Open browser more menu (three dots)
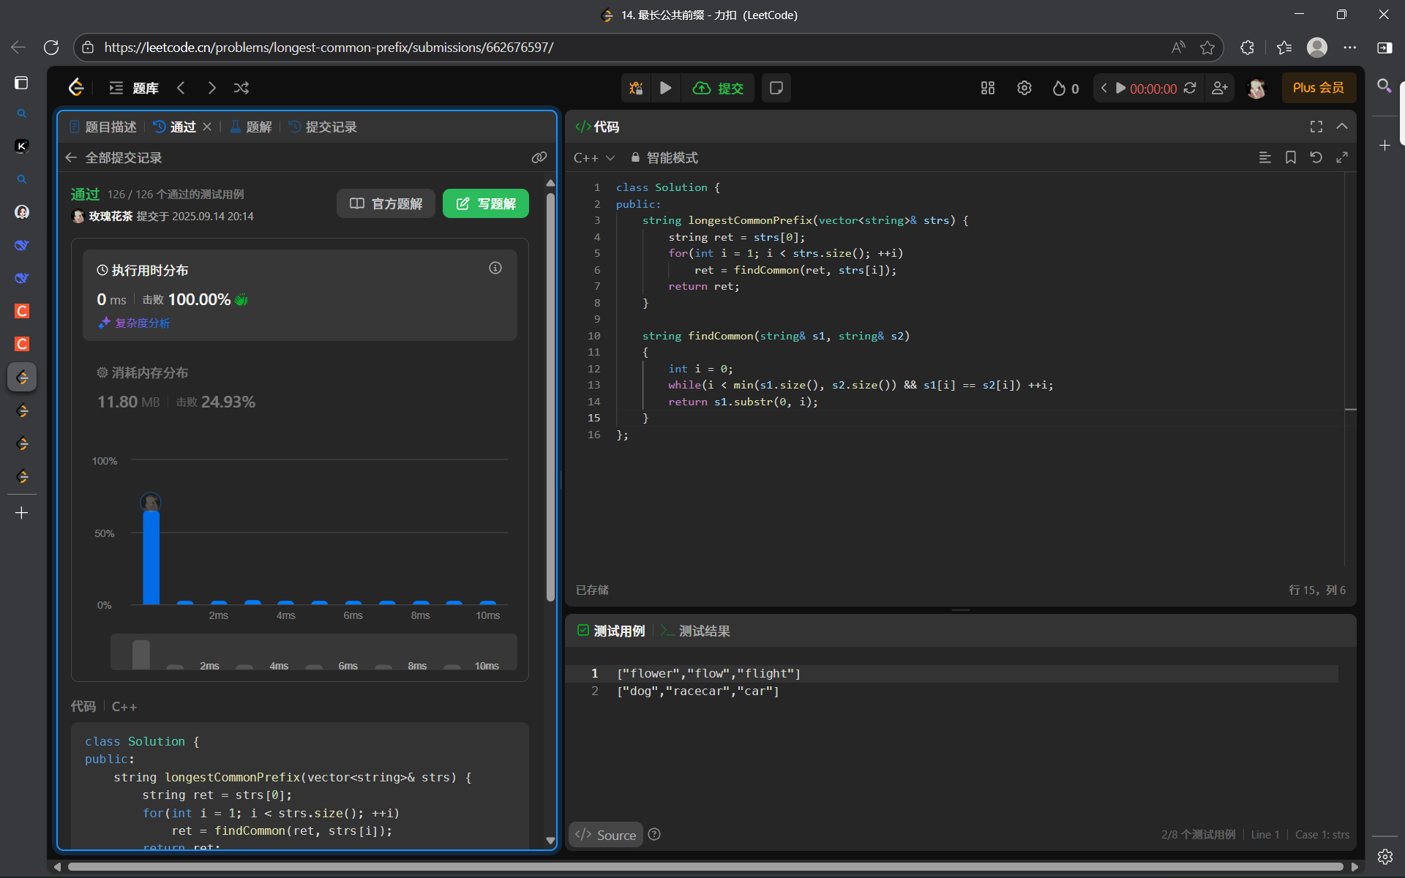Viewport: 1405px width, 878px height. pos(1350,48)
